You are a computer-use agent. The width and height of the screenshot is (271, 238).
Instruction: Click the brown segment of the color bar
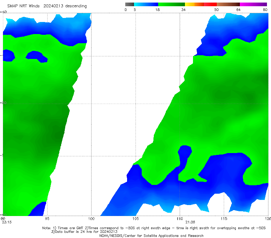228,4
